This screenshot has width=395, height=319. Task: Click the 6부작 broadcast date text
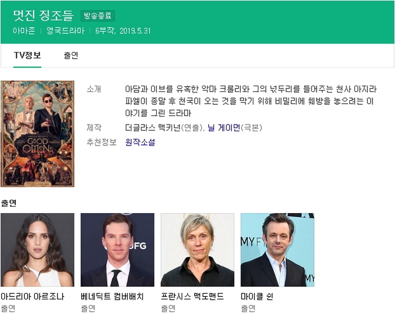click(x=122, y=30)
